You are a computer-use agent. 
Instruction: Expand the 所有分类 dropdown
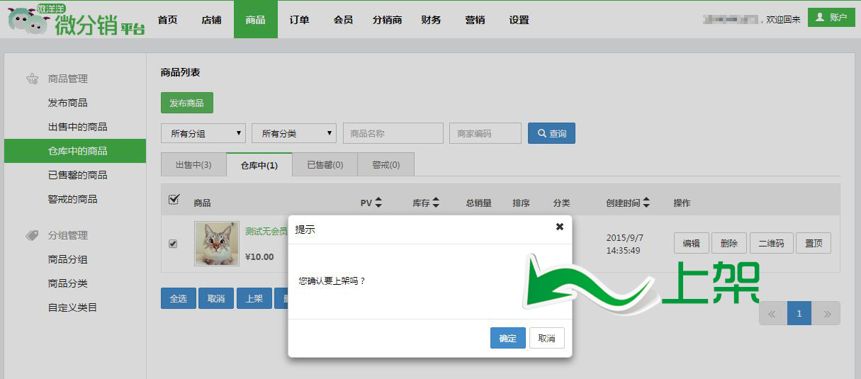294,133
